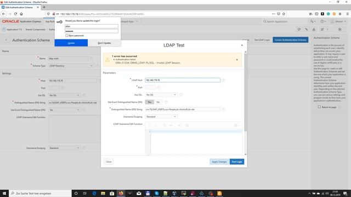The height and width of the screenshot is (197, 351).
Task: Close the Edit Authentication Scheme browser tab
Action: [x=38, y=7]
